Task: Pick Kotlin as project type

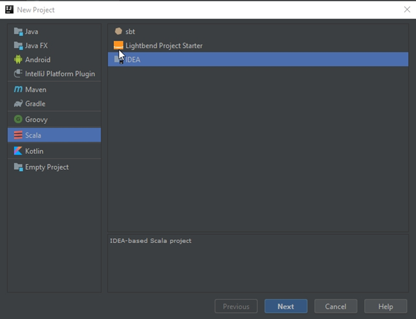Action: point(54,151)
